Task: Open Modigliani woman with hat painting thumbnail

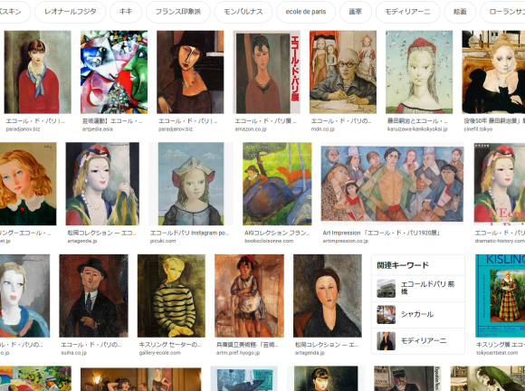Action: point(190,72)
